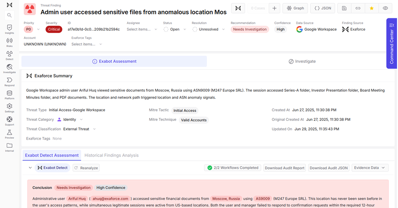Switch to the Exabot Assessment tab
This screenshot has width=398, height=208.
(x=114, y=61)
